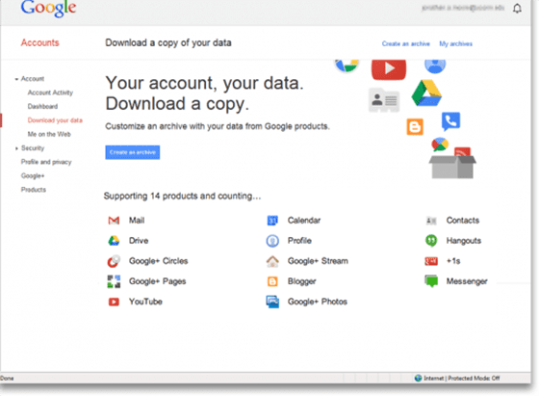The image size is (539, 396).
Task: Click the +1s label
Action: 453,261
